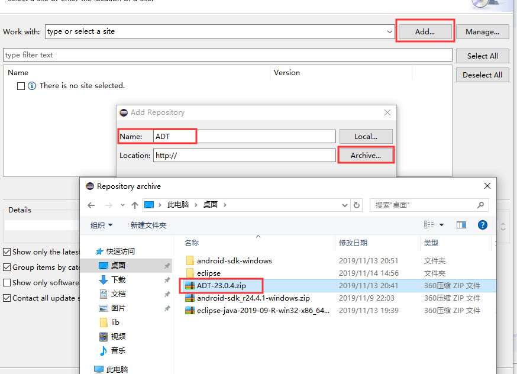The width and height of the screenshot is (517, 374).
Task: Go forward in Repository archive dialog
Action: tap(108, 205)
